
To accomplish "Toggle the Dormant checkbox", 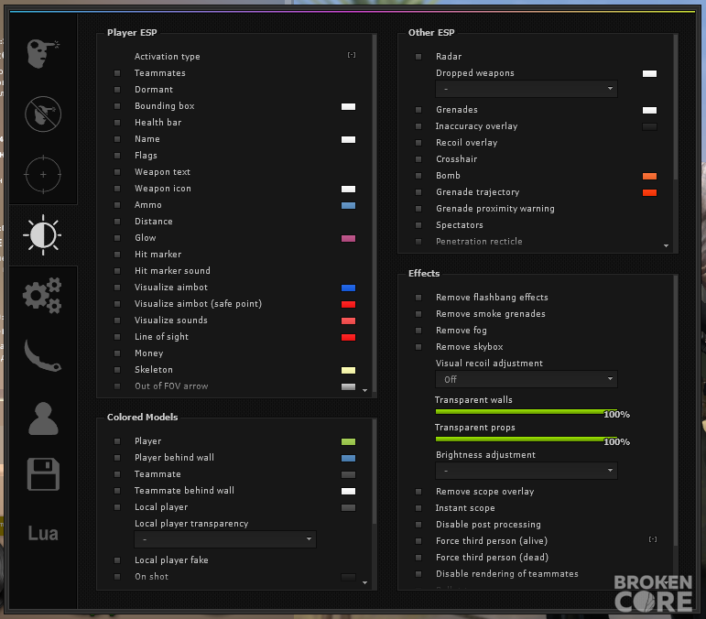I will pyautogui.click(x=117, y=90).
